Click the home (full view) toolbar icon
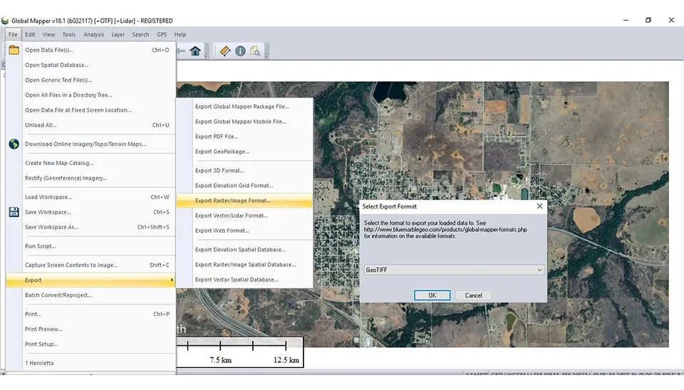684x390 pixels. coord(195,51)
